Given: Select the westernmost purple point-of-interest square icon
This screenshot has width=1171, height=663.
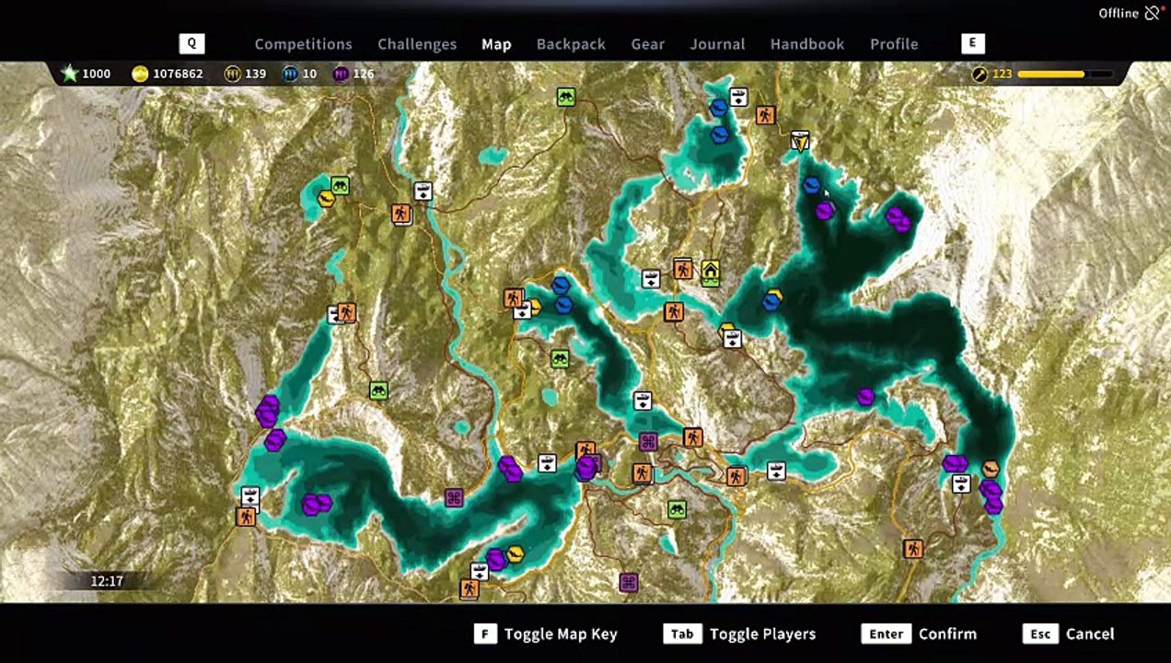Looking at the screenshot, I should coord(453,498).
